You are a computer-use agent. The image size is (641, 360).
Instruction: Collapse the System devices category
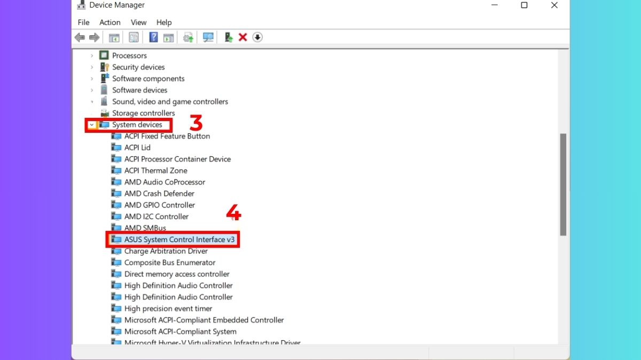point(92,125)
